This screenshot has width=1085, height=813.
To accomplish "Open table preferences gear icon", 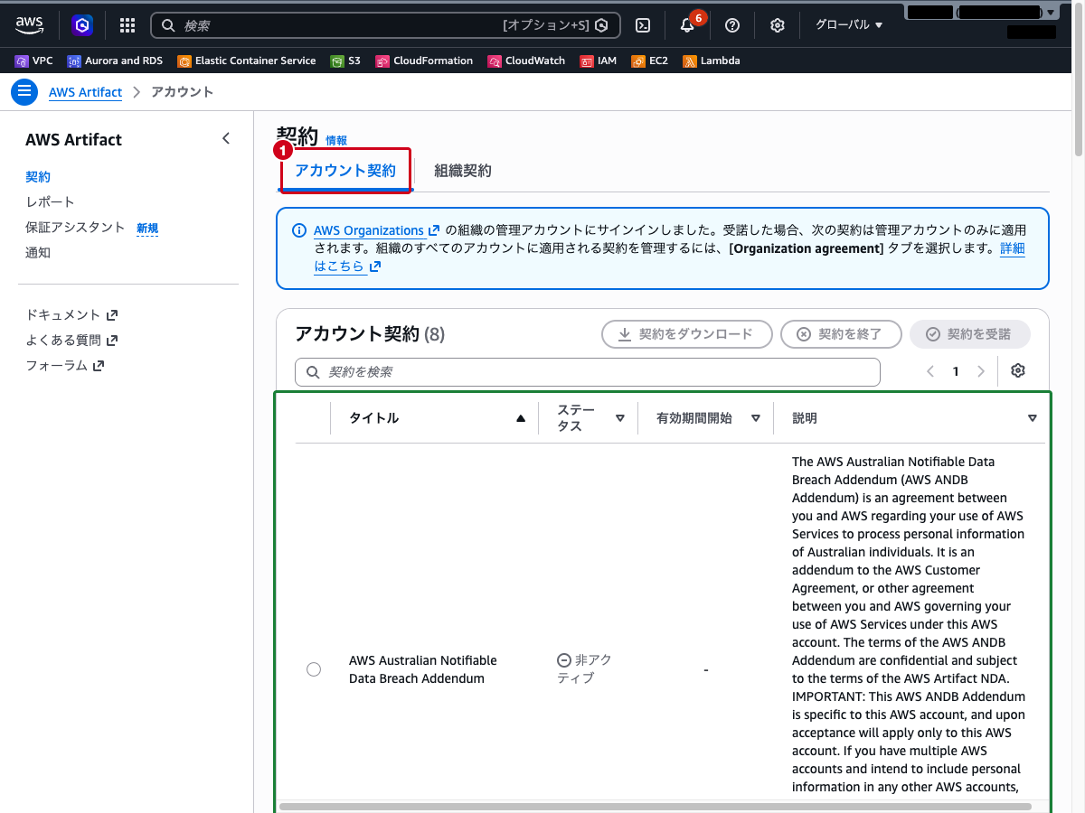I will [1018, 371].
